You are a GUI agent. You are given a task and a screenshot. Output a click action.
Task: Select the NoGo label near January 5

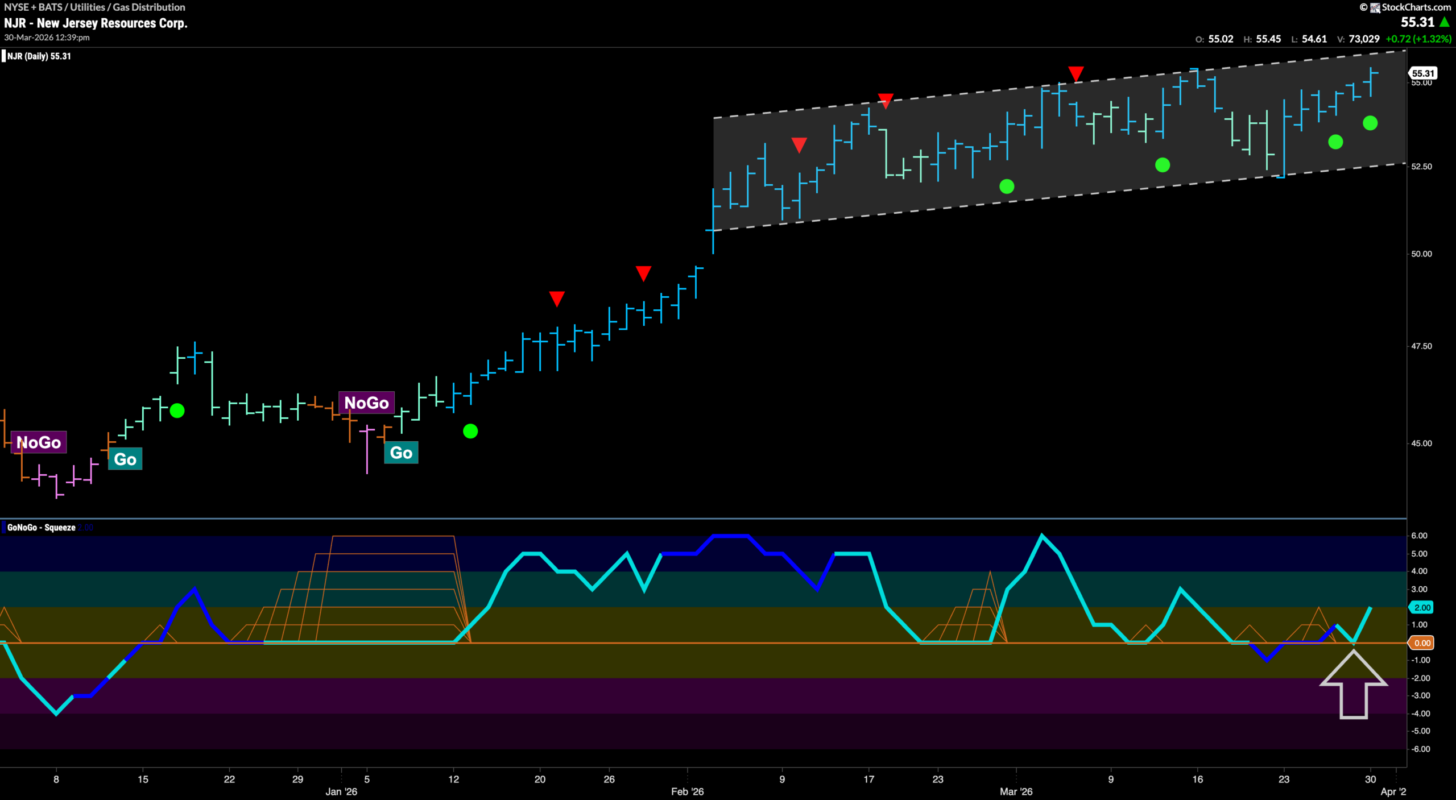366,403
